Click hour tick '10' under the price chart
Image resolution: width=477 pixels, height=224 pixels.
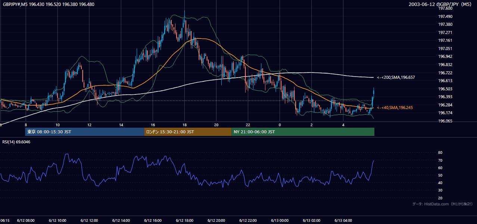pos(57,125)
